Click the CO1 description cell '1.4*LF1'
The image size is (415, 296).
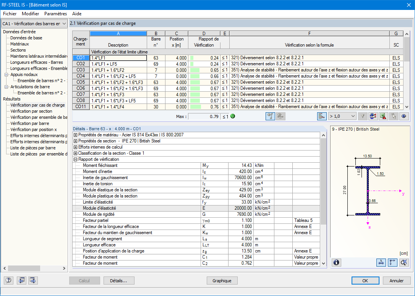point(118,58)
